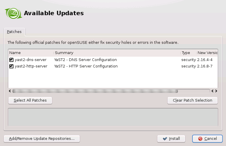
Task: Select the yast2-dns-server row name
Action: point(31,60)
